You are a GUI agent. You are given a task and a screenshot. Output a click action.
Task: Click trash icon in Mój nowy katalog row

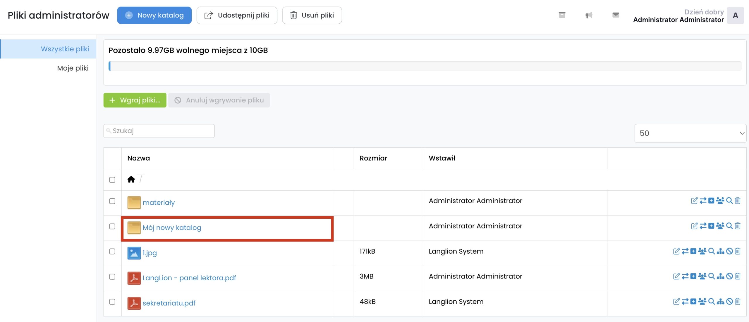[x=738, y=226]
